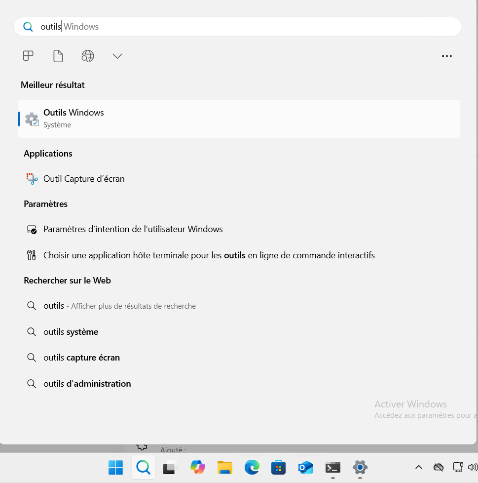Open the Windows Start button
This screenshot has height=483, width=478.
click(x=115, y=468)
